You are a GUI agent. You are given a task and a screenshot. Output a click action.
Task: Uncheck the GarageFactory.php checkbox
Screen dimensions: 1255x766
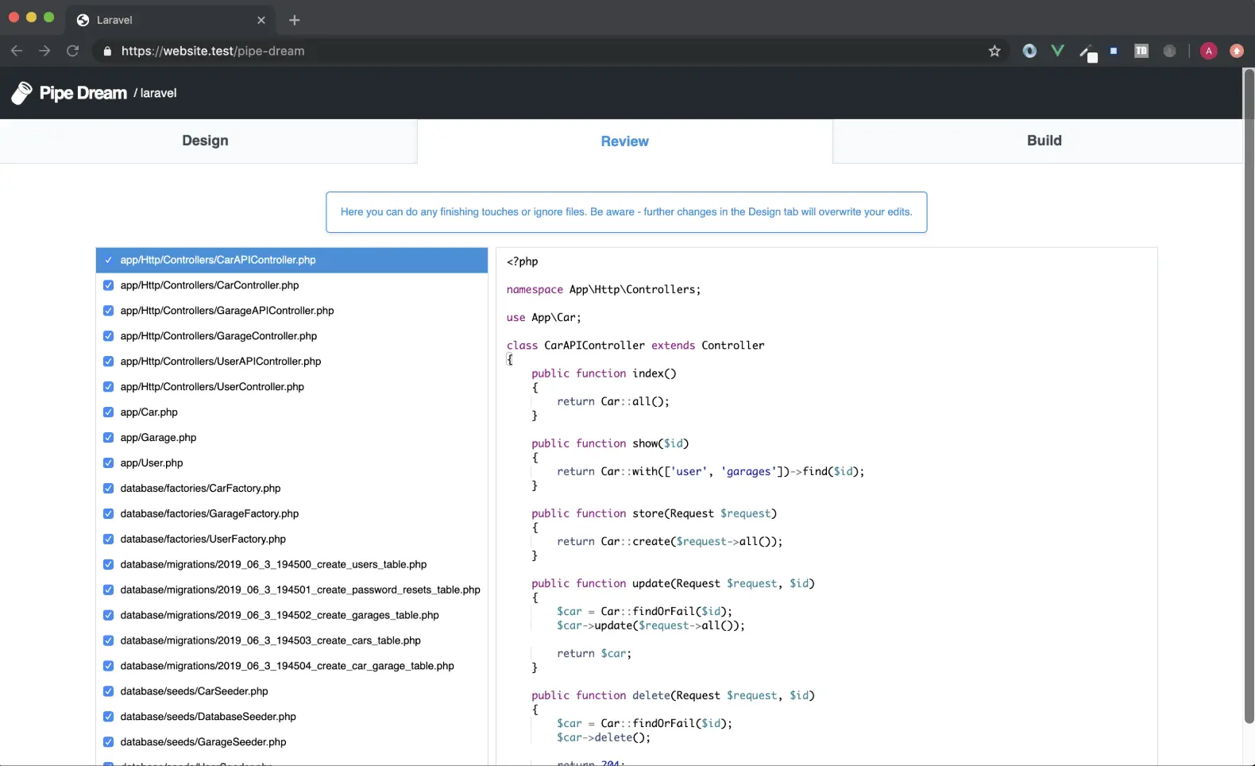[109, 514]
